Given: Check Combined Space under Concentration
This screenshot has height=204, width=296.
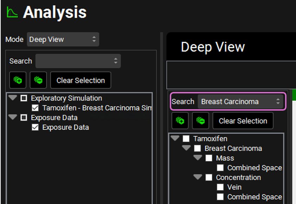Looking at the screenshot, I should coord(220,197).
